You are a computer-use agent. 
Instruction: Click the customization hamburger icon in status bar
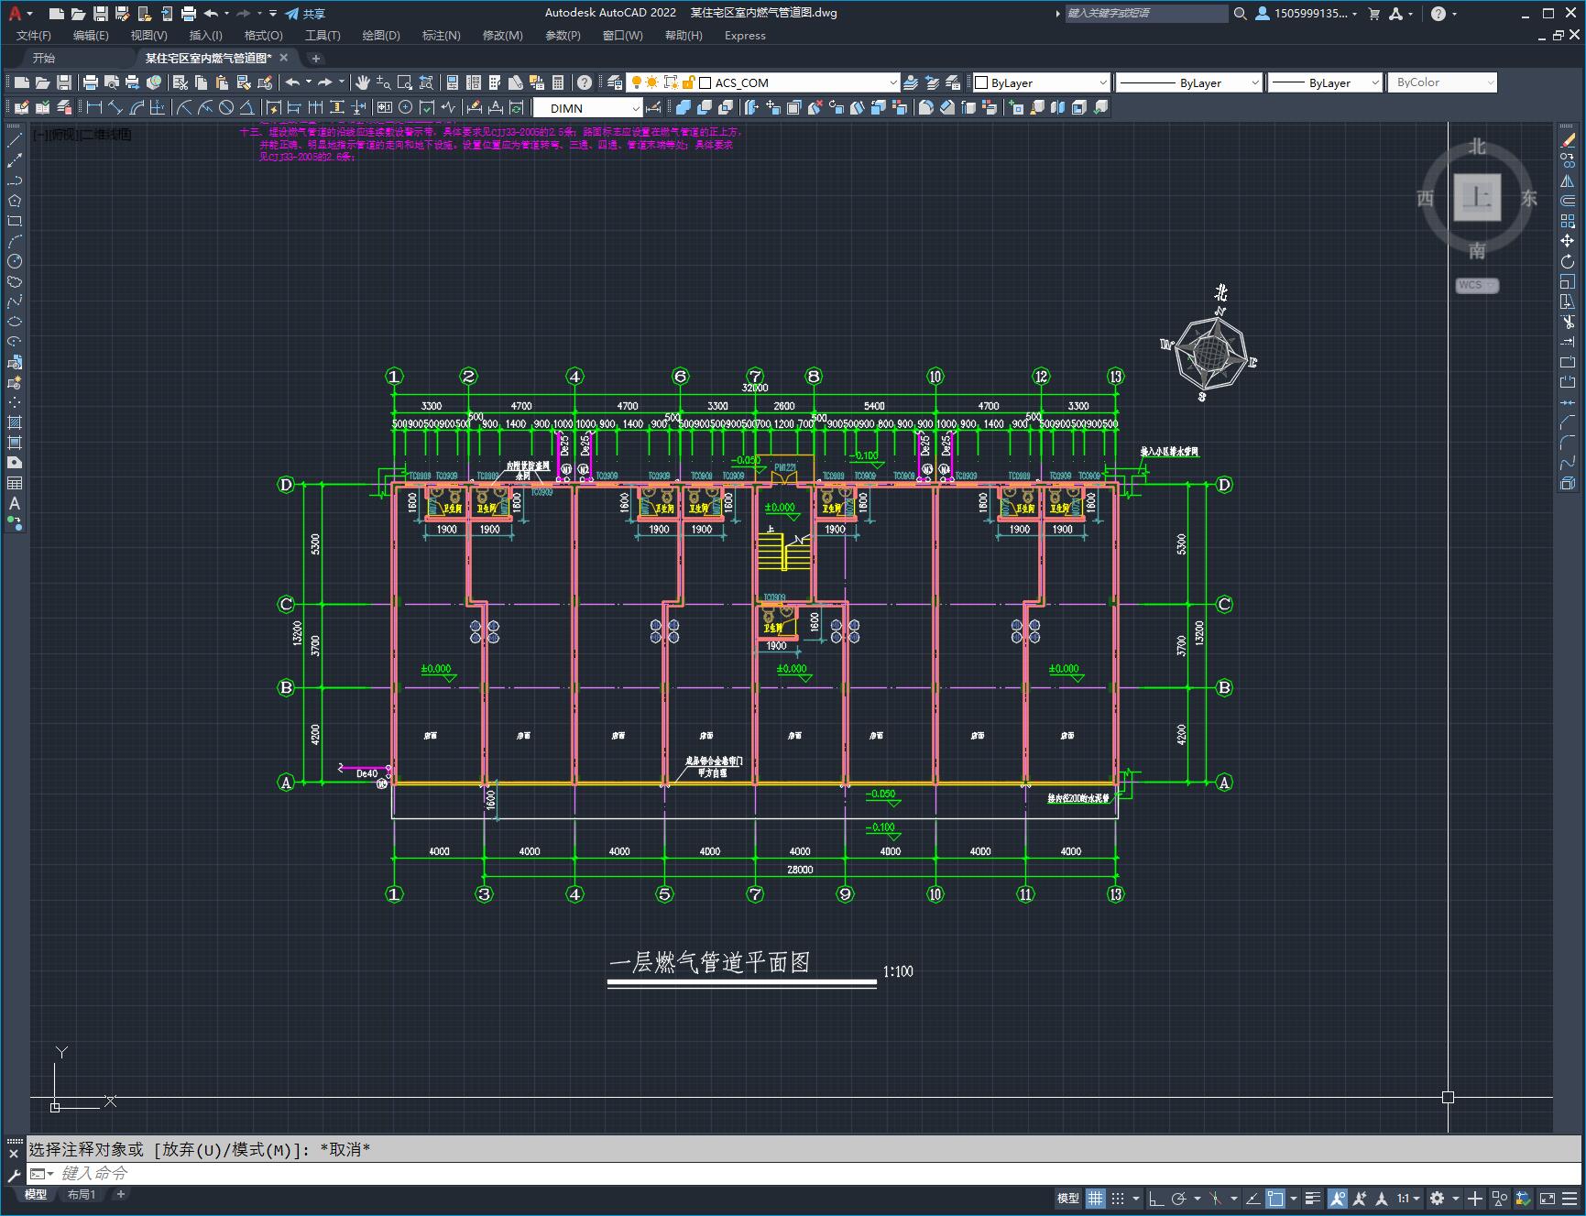[1570, 1198]
